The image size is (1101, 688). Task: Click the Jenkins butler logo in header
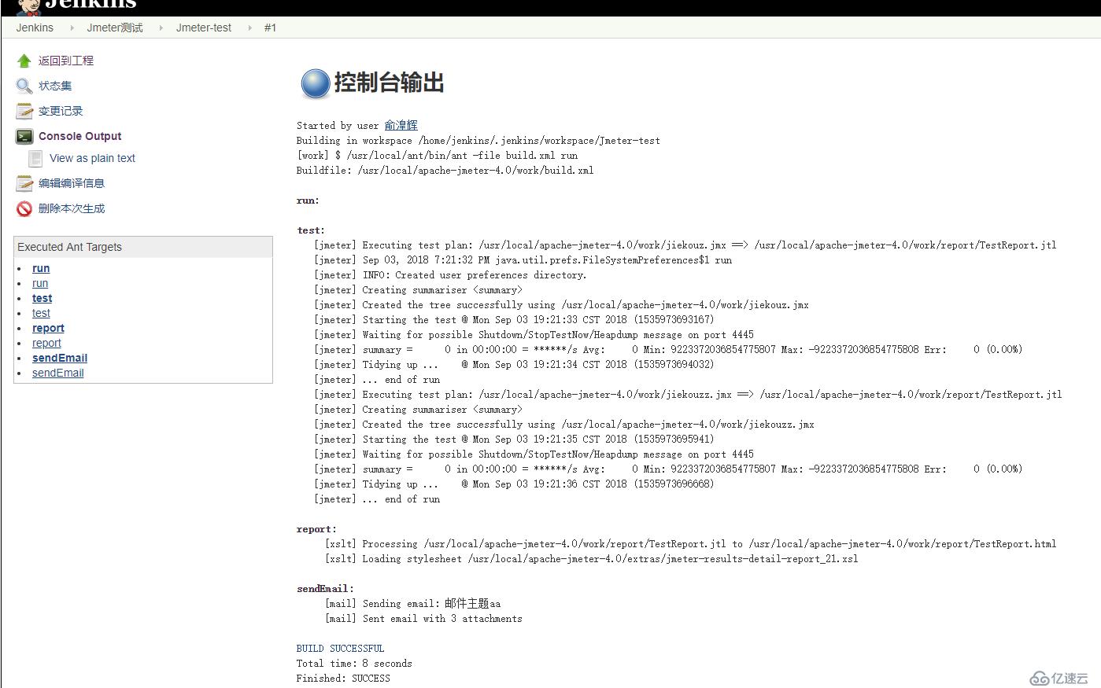(29, 6)
